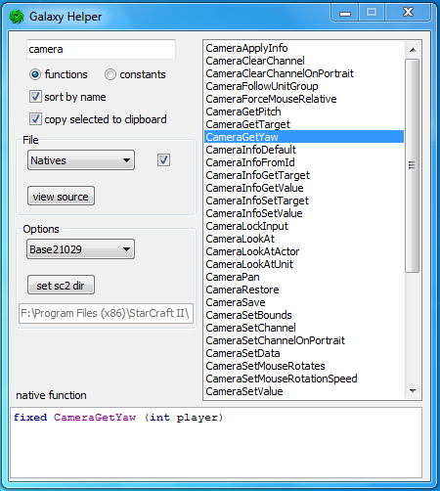Click the list scroll up arrow
Screen dimensions: 440x491
[x=413, y=50]
